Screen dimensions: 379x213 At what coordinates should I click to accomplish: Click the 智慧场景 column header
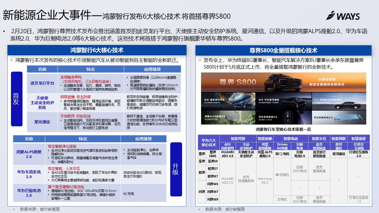[x=359, y=138]
